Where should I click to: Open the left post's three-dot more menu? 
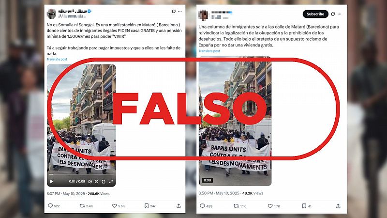point(180,11)
